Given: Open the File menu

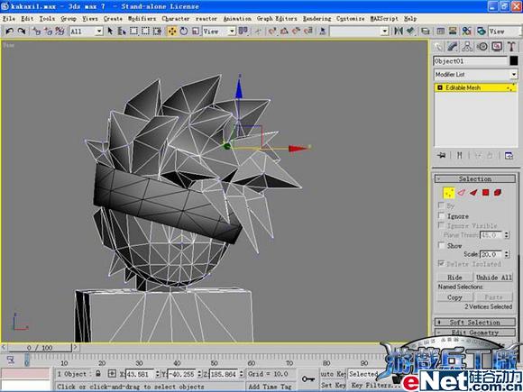Looking at the screenshot, I should (9, 19).
